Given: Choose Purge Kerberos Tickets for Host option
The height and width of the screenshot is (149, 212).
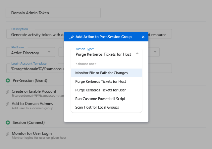Looking at the screenshot, I should click(101, 81).
